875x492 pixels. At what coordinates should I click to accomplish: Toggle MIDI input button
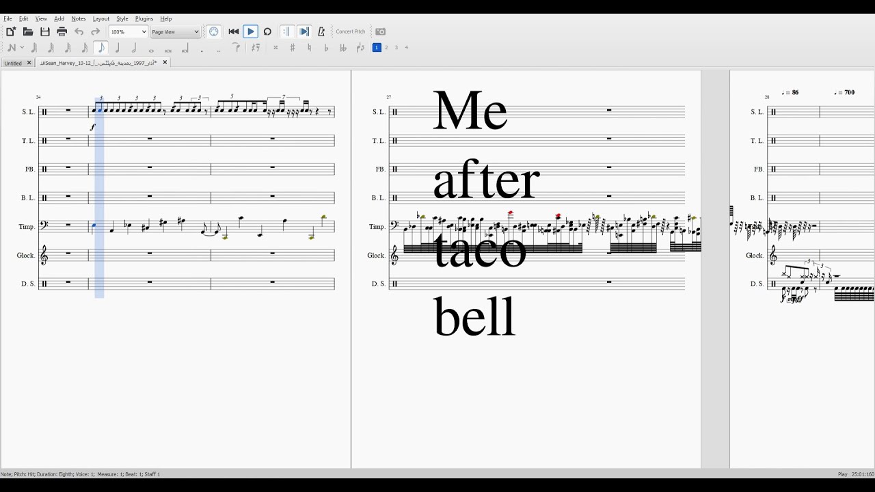point(214,31)
